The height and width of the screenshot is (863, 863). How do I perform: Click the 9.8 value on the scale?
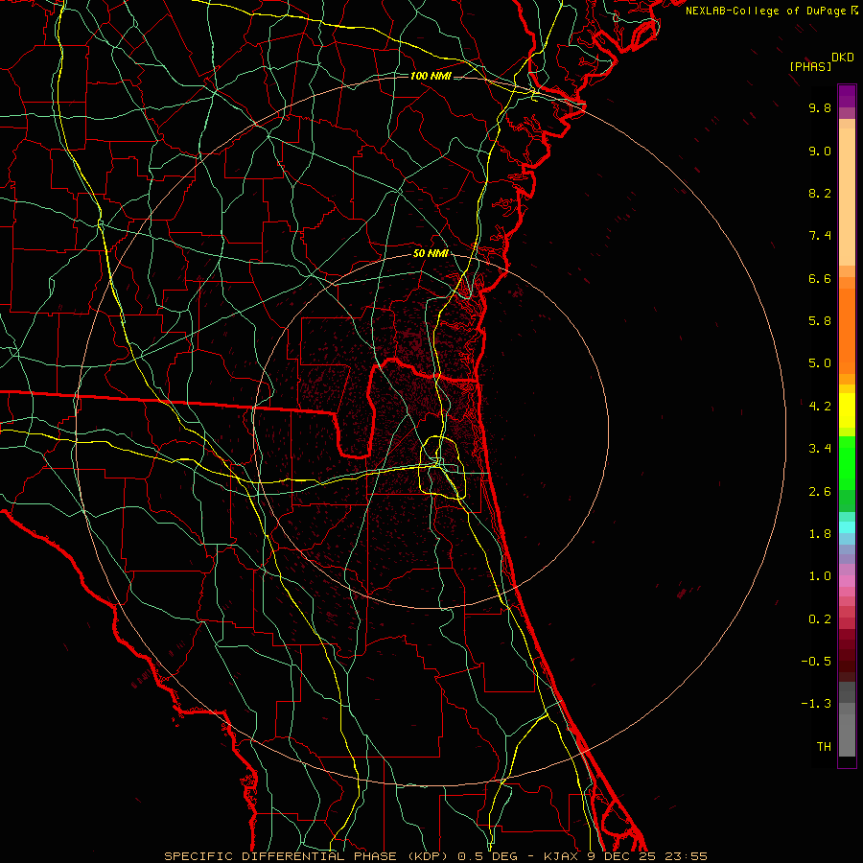(x=819, y=108)
